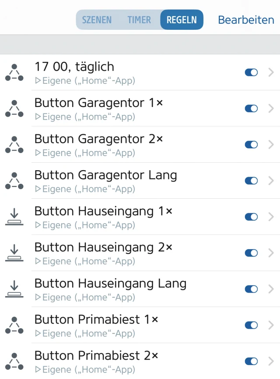Open details chevron for Button Garagentor 1×
The height and width of the screenshot is (379, 280).
point(271,108)
